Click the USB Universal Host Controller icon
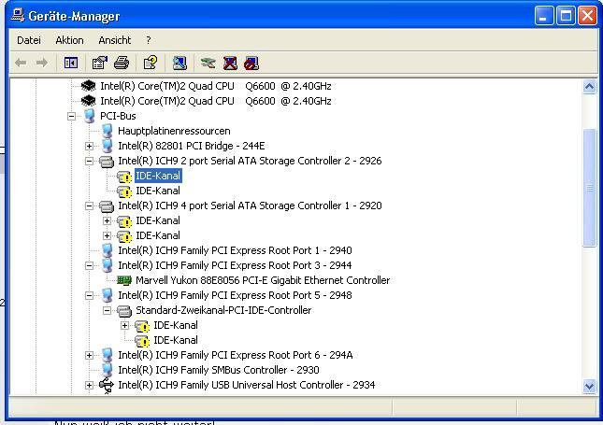Image resolution: width=603 pixels, height=425 pixels. [107, 386]
